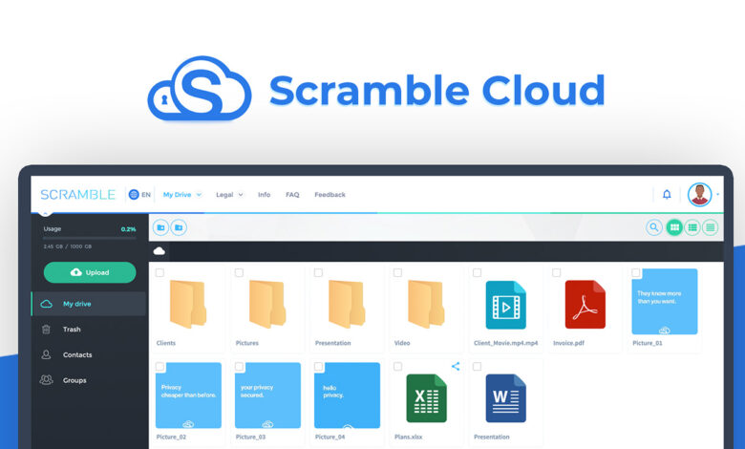Viewport: 745px width, 449px height.
Task: Click the Pictures folder name label
Action: point(247,343)
